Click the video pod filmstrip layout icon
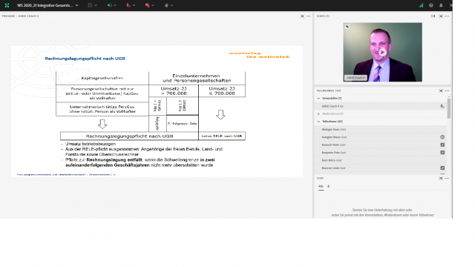 pyautogui.click(x=433, y=16)
